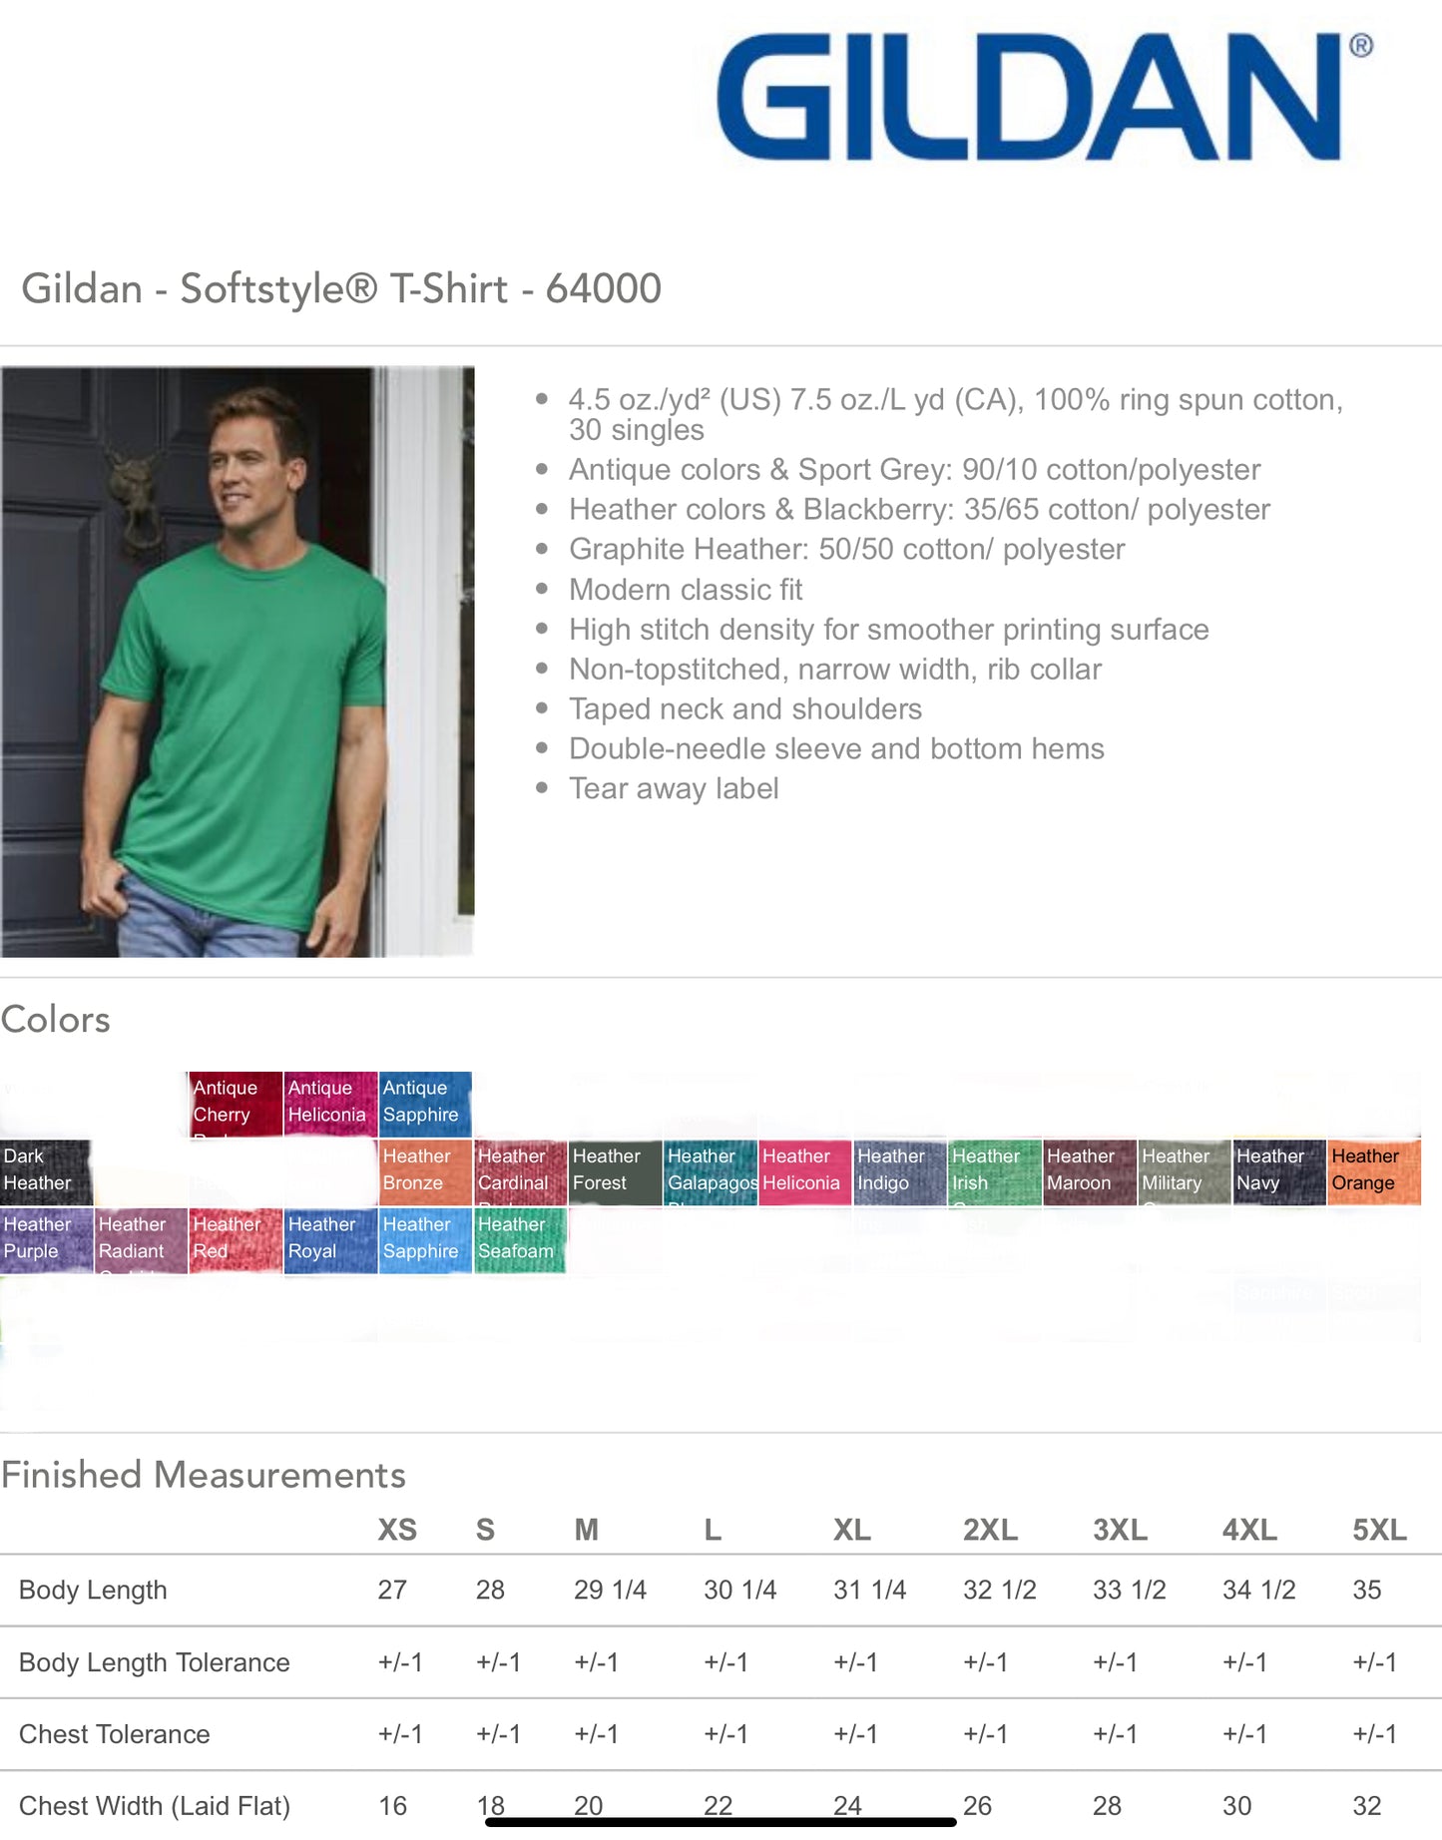Pick the Antique Sapphire color swatch
Viewport: 1442px width, 1840px height.
(425, 1104)
